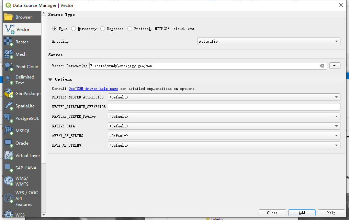Open the FLATTEN_NESTED_ATTRIBUTES dropdown
This screenshot has height=220, width=349.
[224, 97]
